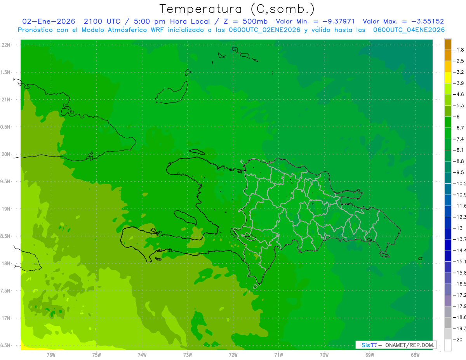Click the purple colorbar swatch between -17.2 and -17.9
Image resolution: width=466 pixels, height=360 pixels.
tap(448, 301)
